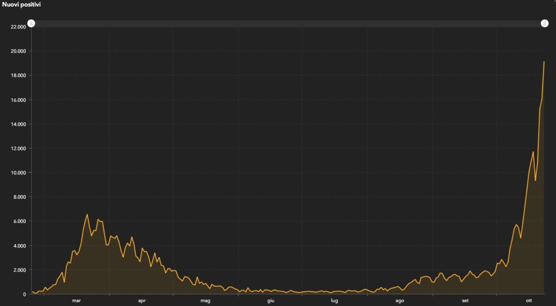Click the 6.000 y-axis label
Image resolution: width=556 pixels, height=306 pixels.
point(20,221)
